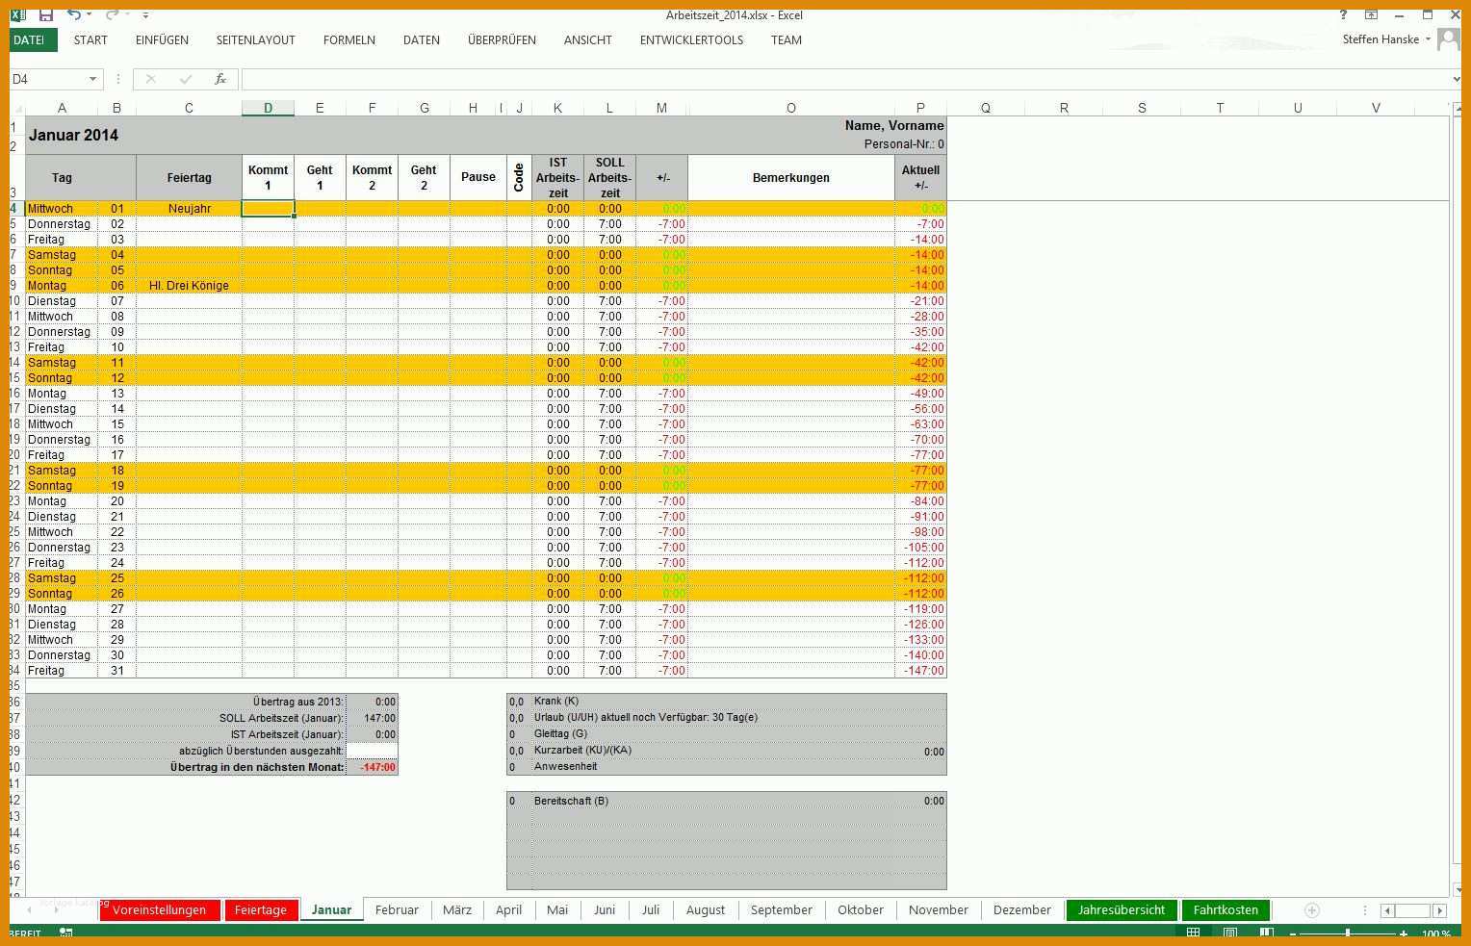This screenshot has width=1471, height=946.
Task: Click the confirm entry checkmark icon
Action: coord(186,79)
